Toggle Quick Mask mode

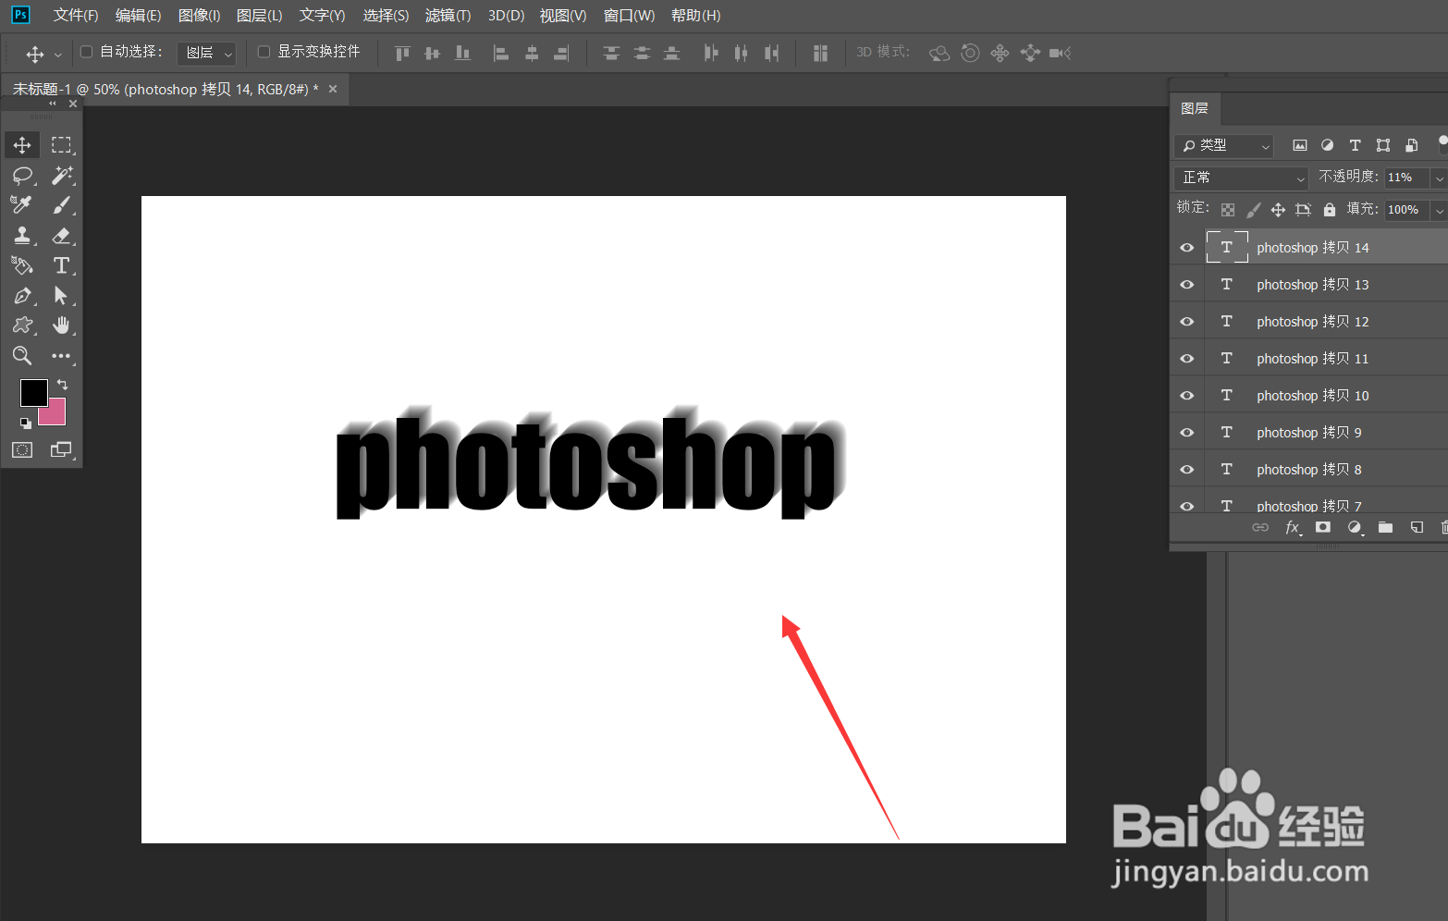[x=22, y=450]
